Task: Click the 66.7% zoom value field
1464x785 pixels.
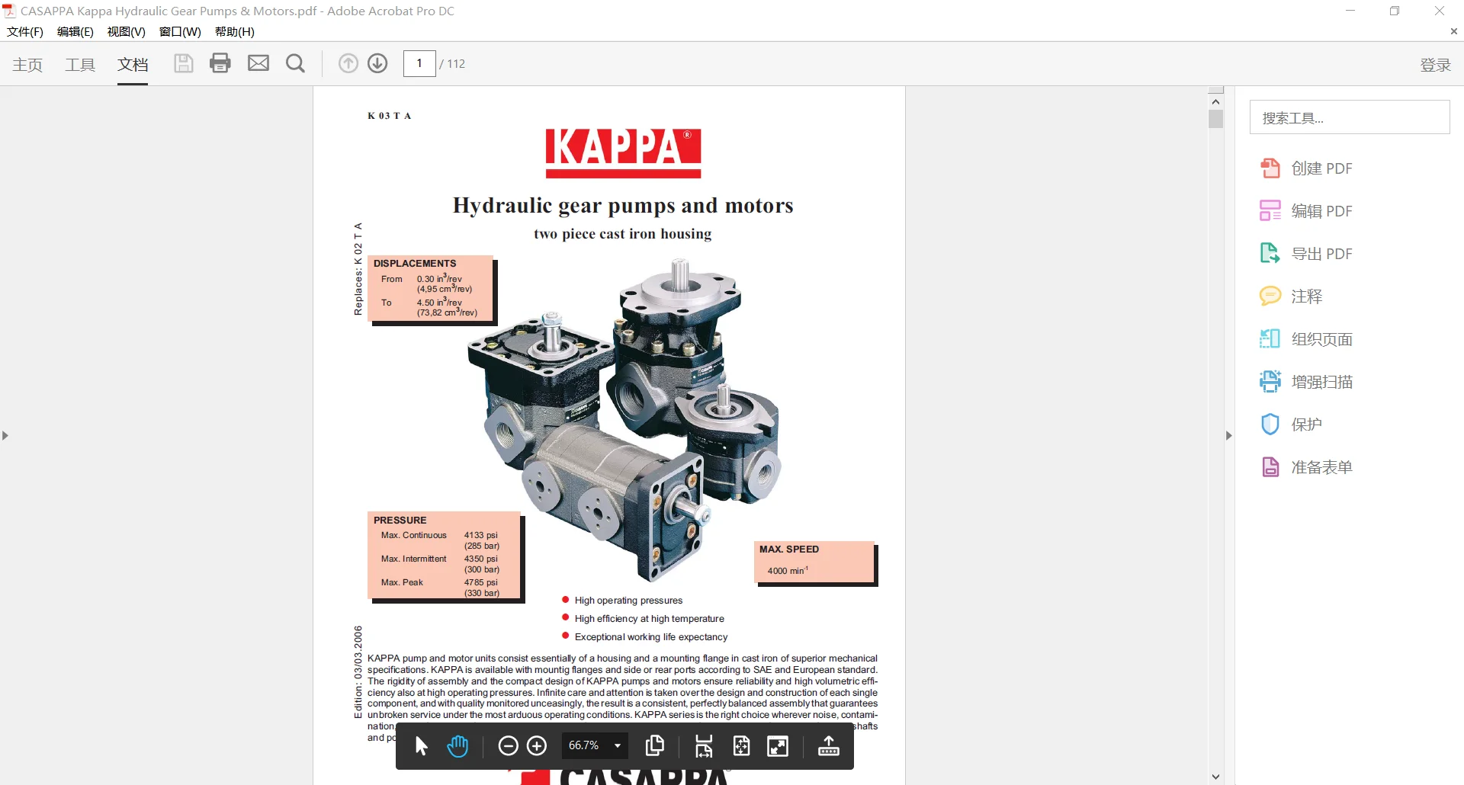Action: pyautogui.click(x=584, y=746)
